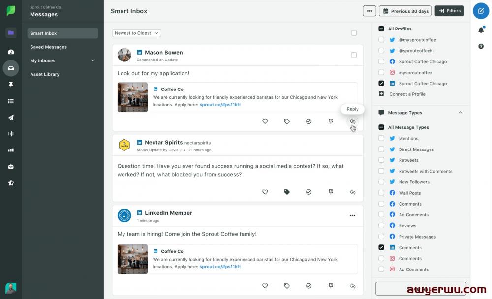Open the Asset Library

coord(45,74)
